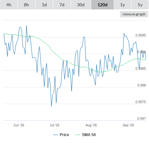This screenshot has width=149, height=143.
Task: Click the green SMA 50 legend line marker
Action: point(78,135)
